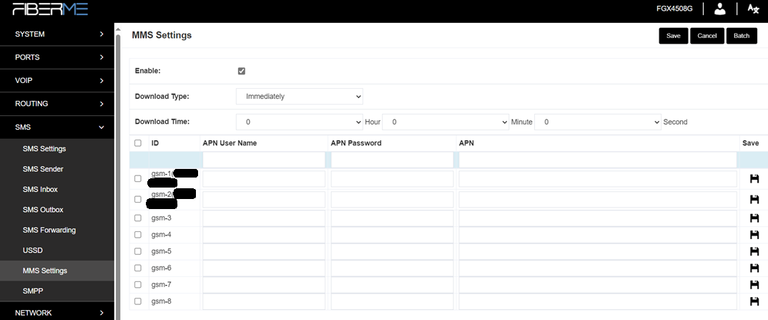
Task: Click the sidebar scrollbar up arrow
Action: [117, 29]
